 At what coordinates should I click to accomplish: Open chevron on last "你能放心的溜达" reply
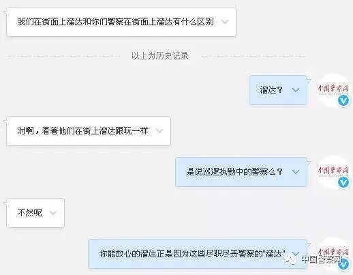point(296,253)
